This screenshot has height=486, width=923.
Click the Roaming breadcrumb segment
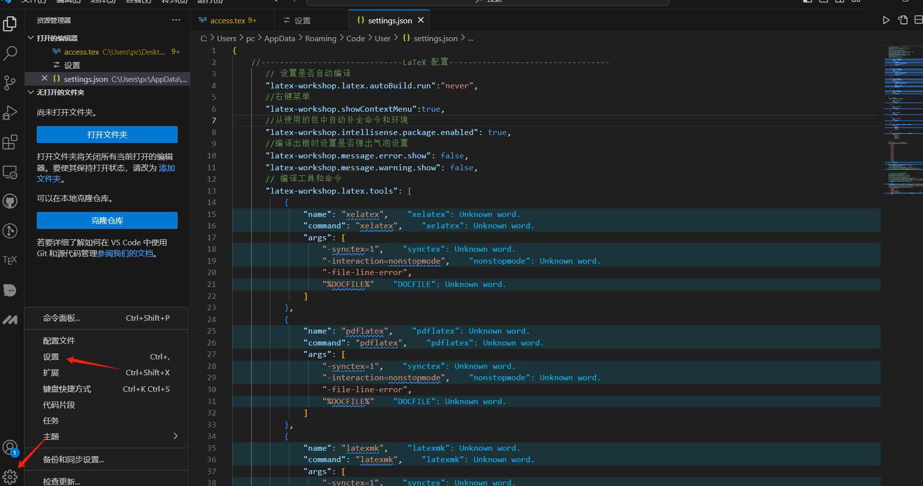[321, 38]
